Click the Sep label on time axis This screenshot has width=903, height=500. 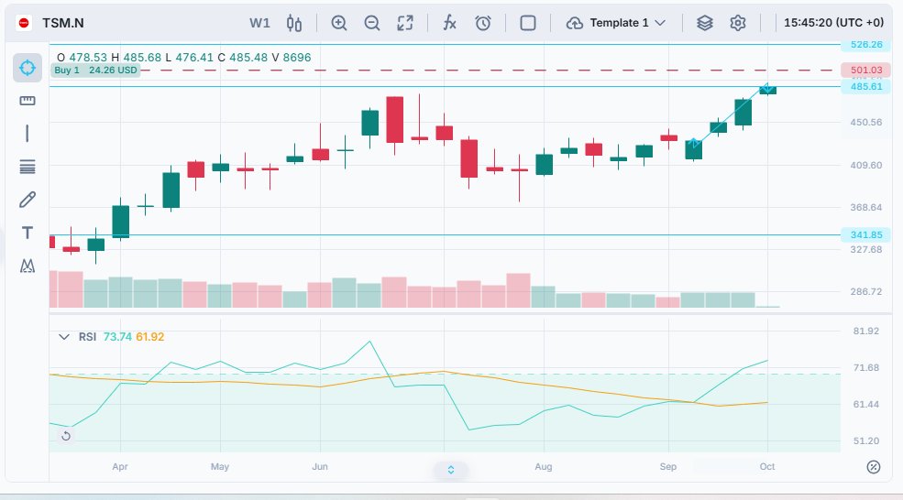(x=668, y=467)
